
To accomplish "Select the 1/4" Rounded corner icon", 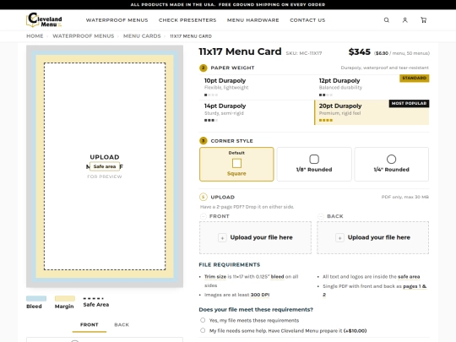I will [x=392, y=159].
